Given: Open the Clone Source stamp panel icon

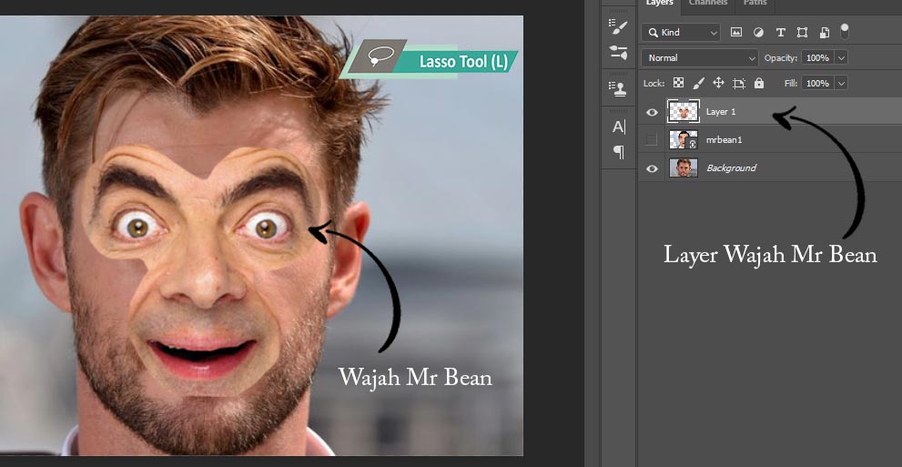Looking at the screenshot, I should 618,88.
